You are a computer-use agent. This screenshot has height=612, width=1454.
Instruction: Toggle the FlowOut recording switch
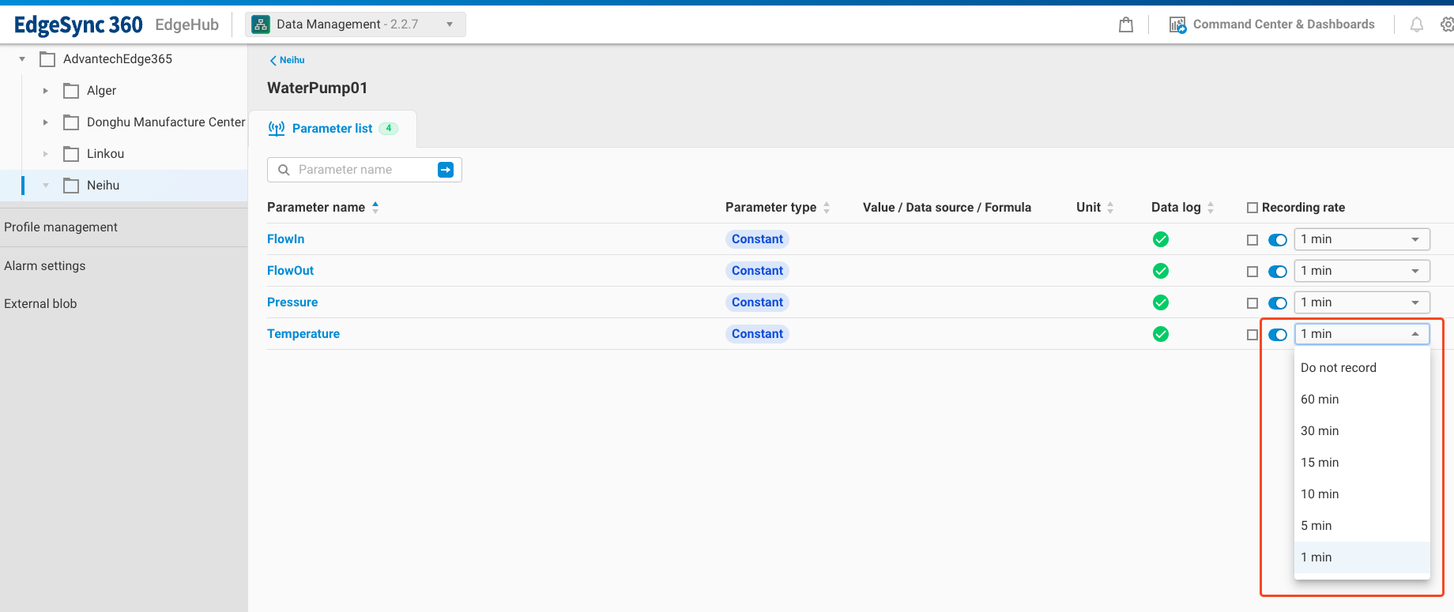[1278, 272]
